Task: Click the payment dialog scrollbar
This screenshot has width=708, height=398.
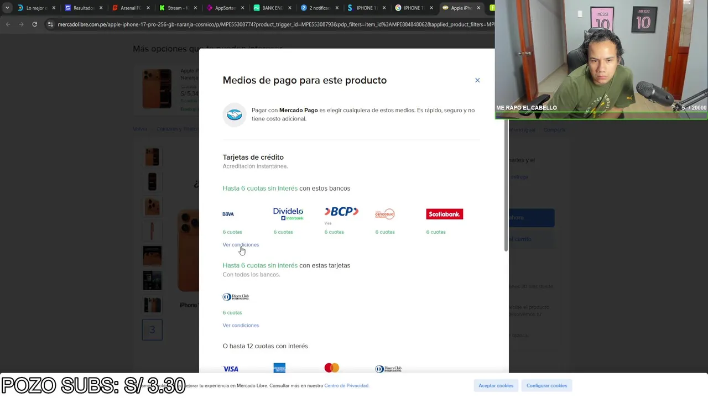Action: [506, 184]
